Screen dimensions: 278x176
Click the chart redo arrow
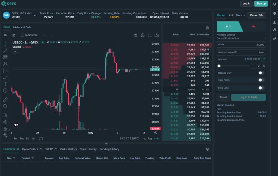pyautogui.click(x=51, y=35)
